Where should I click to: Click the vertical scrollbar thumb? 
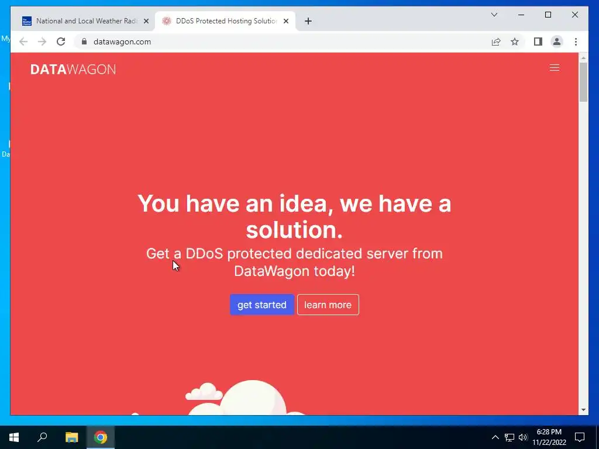(x=583, y=82)
